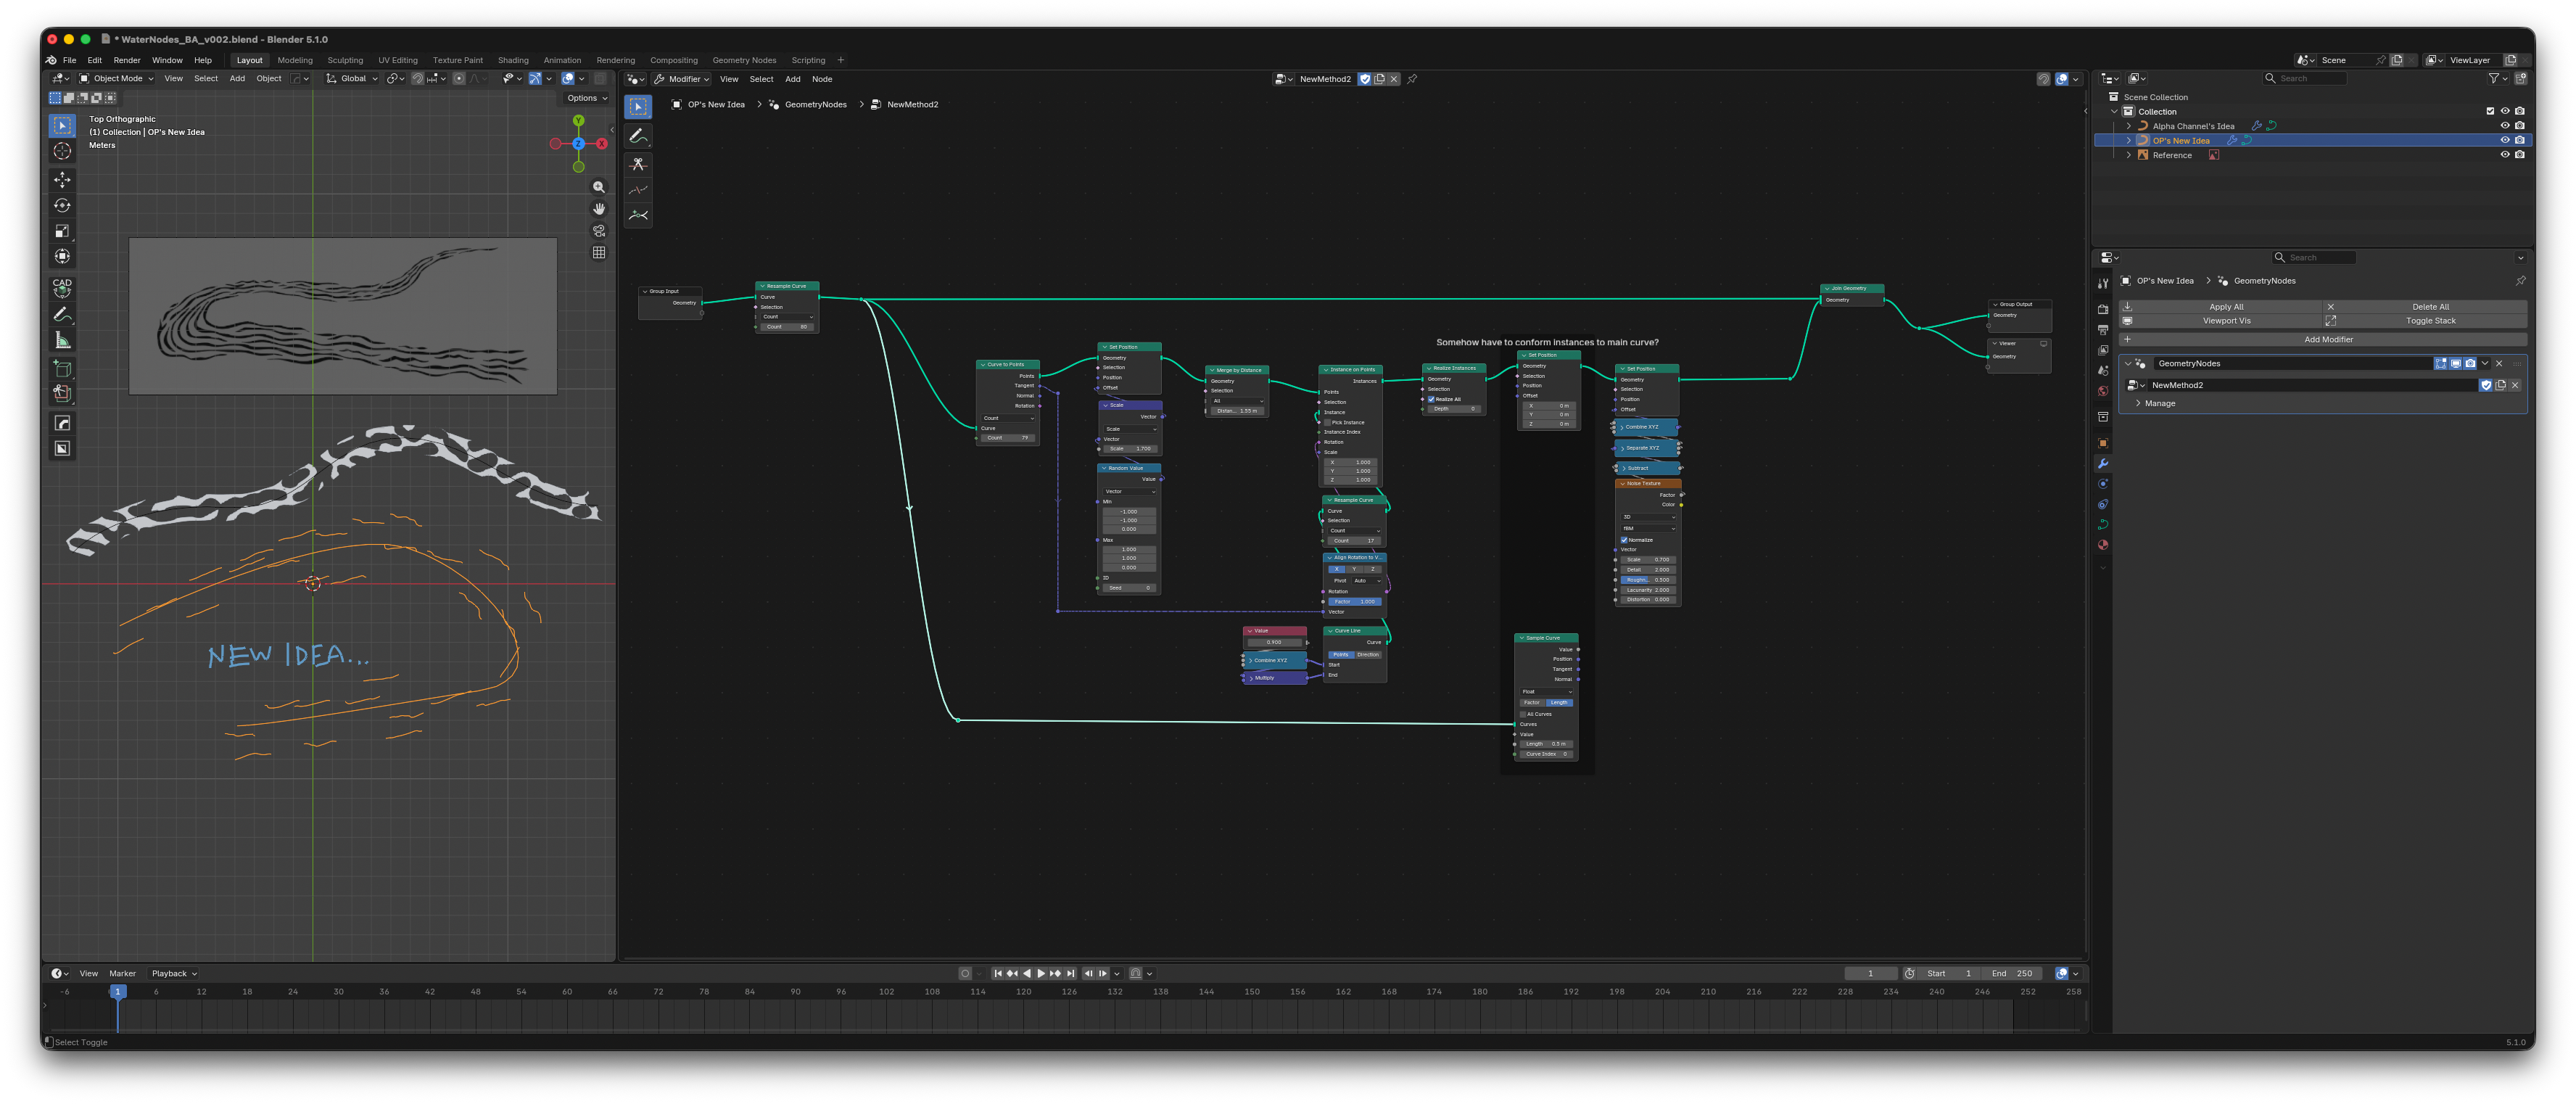Select the 3D Cursor tool in viewport toolbar
This screenshot has width=2576, height=1104.
click(x=62, y=151)
